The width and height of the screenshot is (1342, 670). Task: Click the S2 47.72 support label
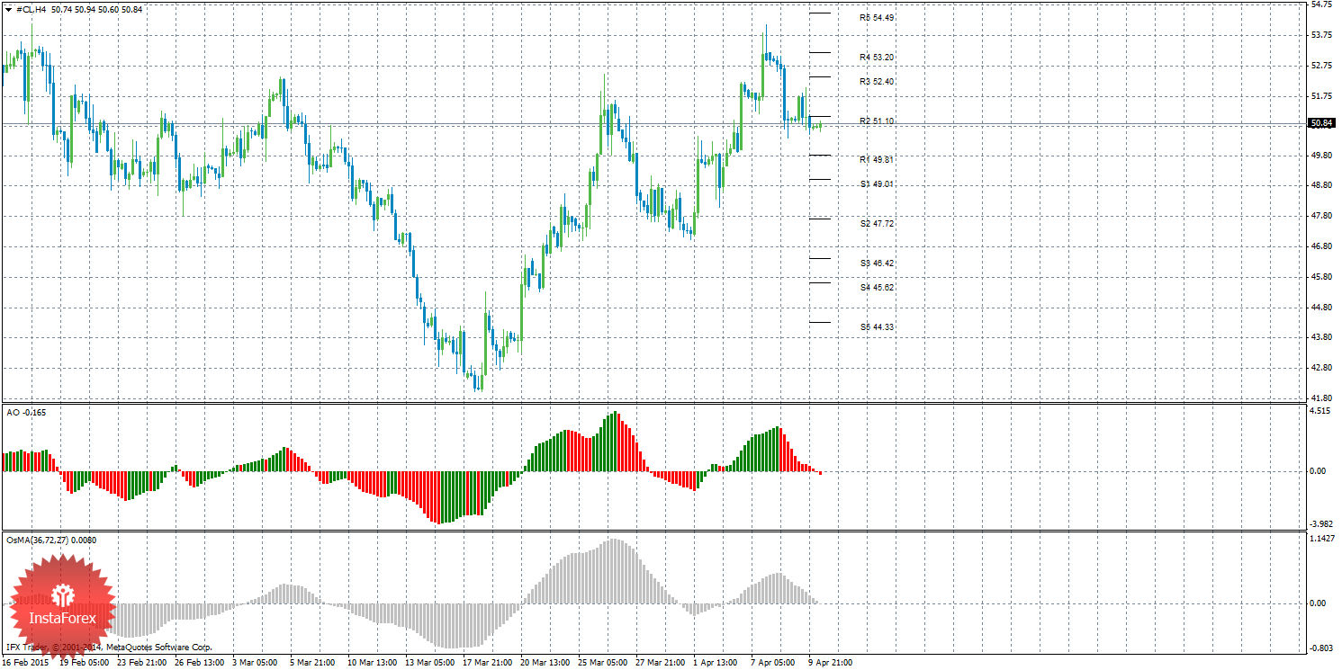point(877,224)
